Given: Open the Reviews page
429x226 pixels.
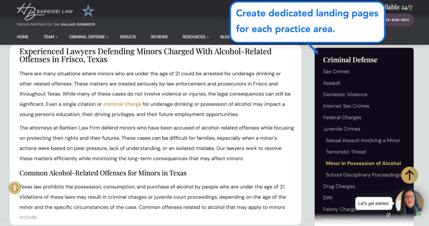Looking at the screenshot, I should click(x=159, y=37).
